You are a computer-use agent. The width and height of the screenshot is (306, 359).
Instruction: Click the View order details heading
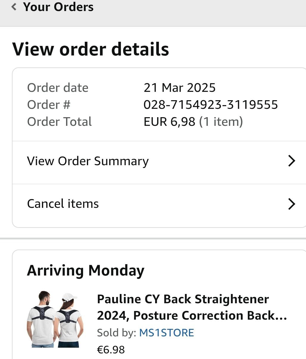tap(90, 49)
